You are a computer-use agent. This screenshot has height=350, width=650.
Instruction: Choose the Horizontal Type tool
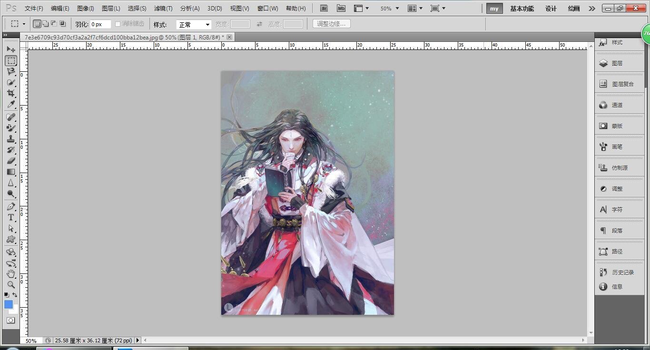point(11,217)
